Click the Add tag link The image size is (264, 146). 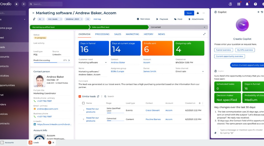pyautogui.click(x=97, y=19)
